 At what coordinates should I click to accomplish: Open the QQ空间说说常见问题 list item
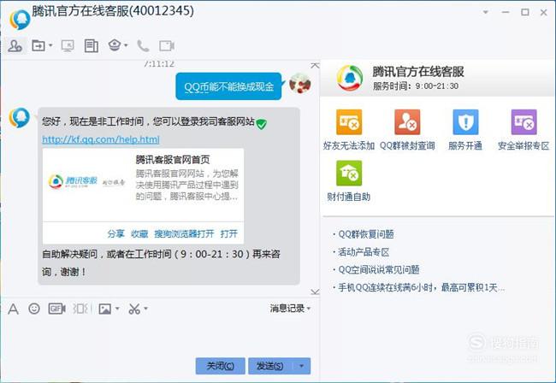pos(379,270)
